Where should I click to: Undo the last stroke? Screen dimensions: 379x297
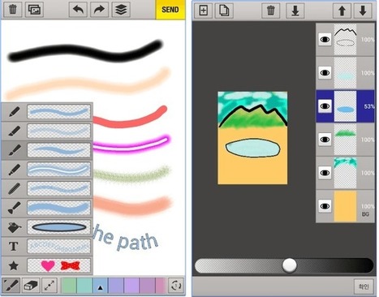point(78,10)
